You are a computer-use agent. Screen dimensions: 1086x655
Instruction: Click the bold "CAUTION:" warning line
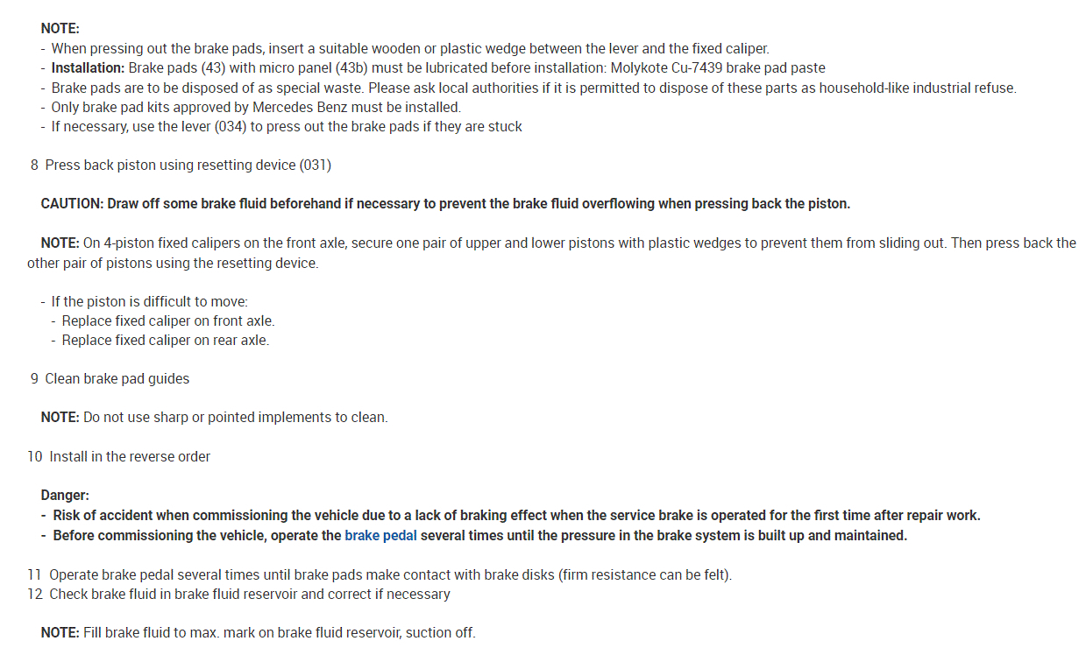click(x=444, y=203)
